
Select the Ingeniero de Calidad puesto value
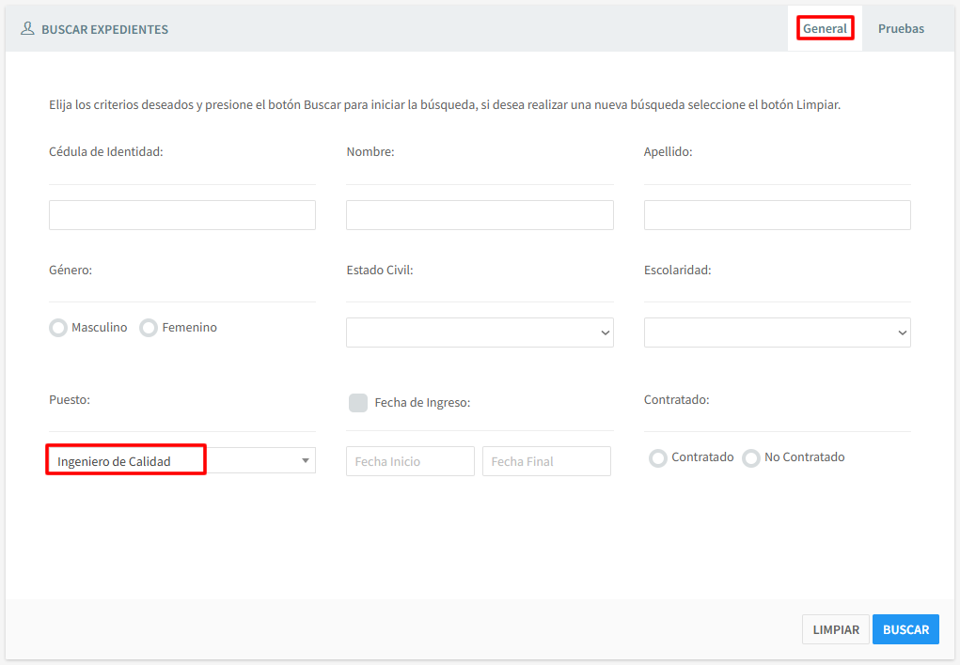(126, 461)
